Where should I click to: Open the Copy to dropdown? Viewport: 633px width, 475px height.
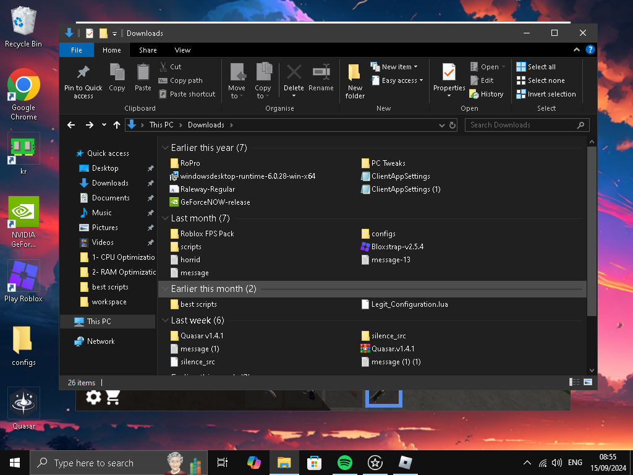coord(263,81)
